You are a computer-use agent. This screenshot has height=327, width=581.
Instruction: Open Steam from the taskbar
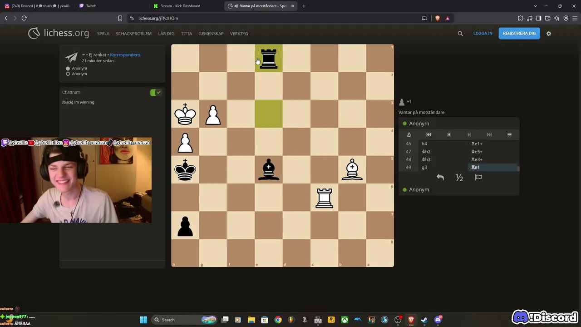point(424,320)
